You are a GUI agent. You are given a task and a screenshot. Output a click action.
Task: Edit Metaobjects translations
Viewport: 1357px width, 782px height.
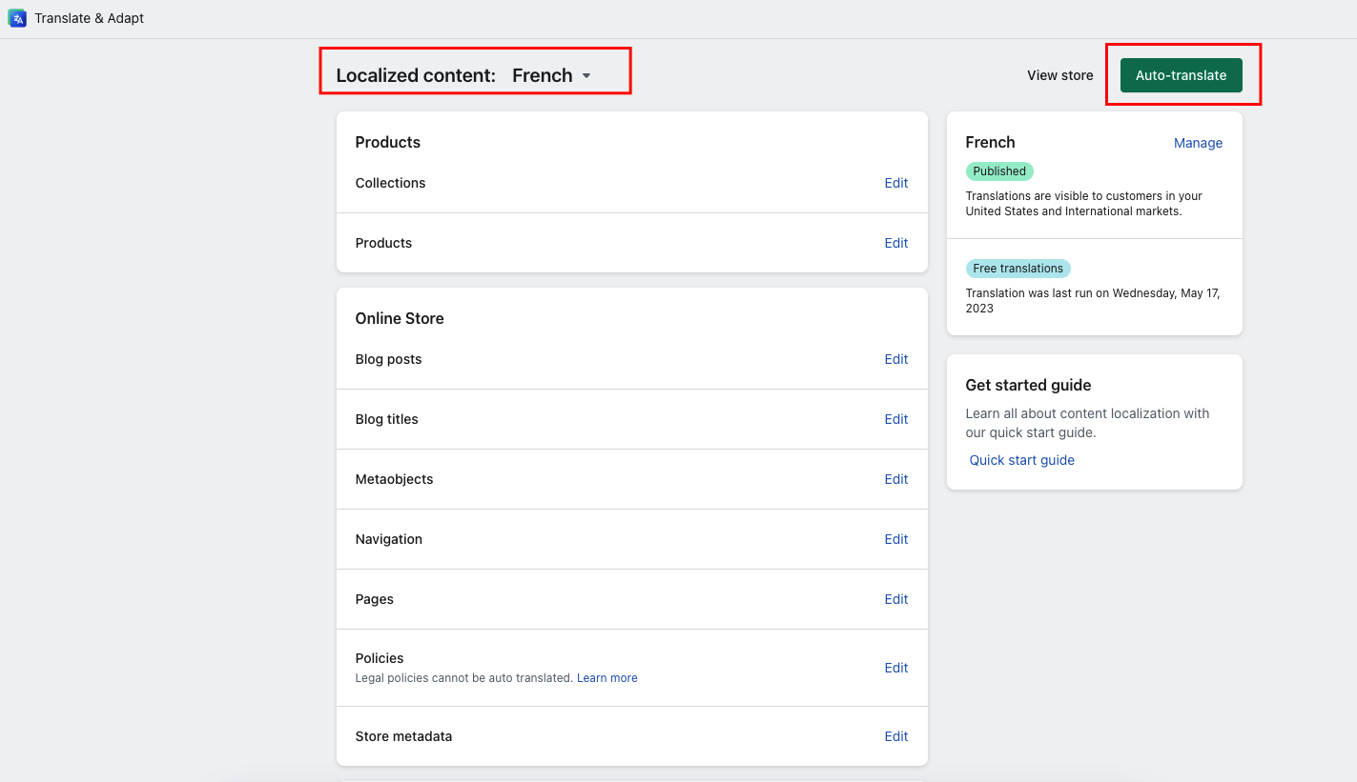[895, 479]
